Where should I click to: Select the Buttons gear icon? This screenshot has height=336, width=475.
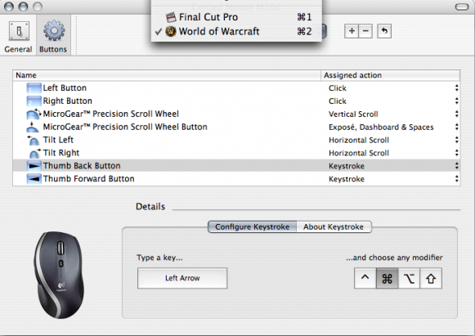[x=54, y=30]
